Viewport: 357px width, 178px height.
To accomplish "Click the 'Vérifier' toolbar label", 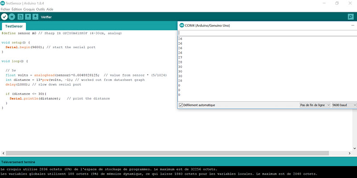I will pyautogui.click(x=46, y=17).
